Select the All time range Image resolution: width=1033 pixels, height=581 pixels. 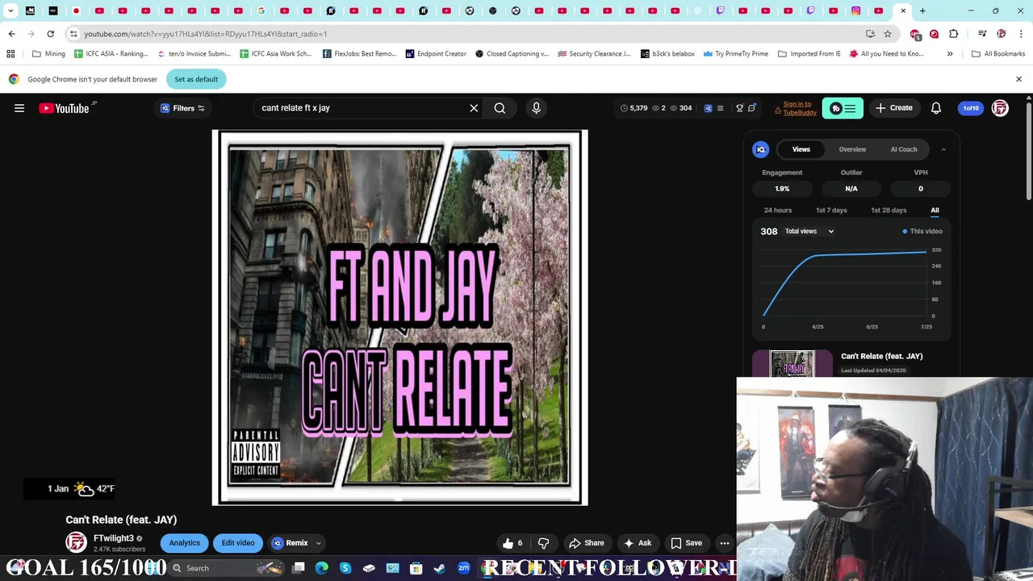click(935, 210)
